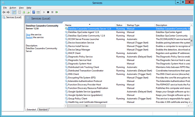195x117 pixels.
Task: Click Automatic (Trigger Start) for DNS Client
Action: pyautogui.click(x=139, y=74)
